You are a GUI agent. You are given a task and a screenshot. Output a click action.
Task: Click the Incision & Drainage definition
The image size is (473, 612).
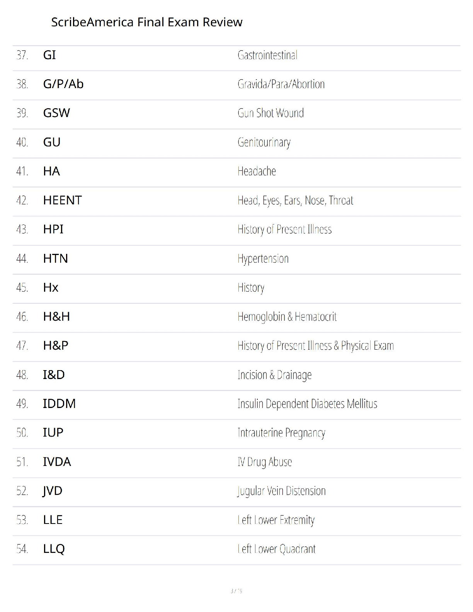274,375
